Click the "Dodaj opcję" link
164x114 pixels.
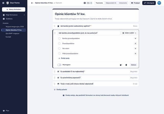pyautogui.click(x=64, y=58)
